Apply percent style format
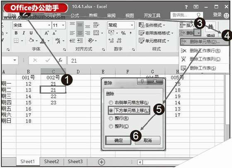The height and width of the screenshot is (168, 232). point(123,33)
